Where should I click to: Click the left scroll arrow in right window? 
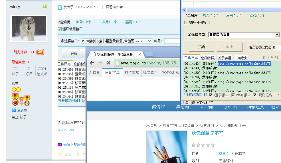pyautogui.click(x=184, y=10)
